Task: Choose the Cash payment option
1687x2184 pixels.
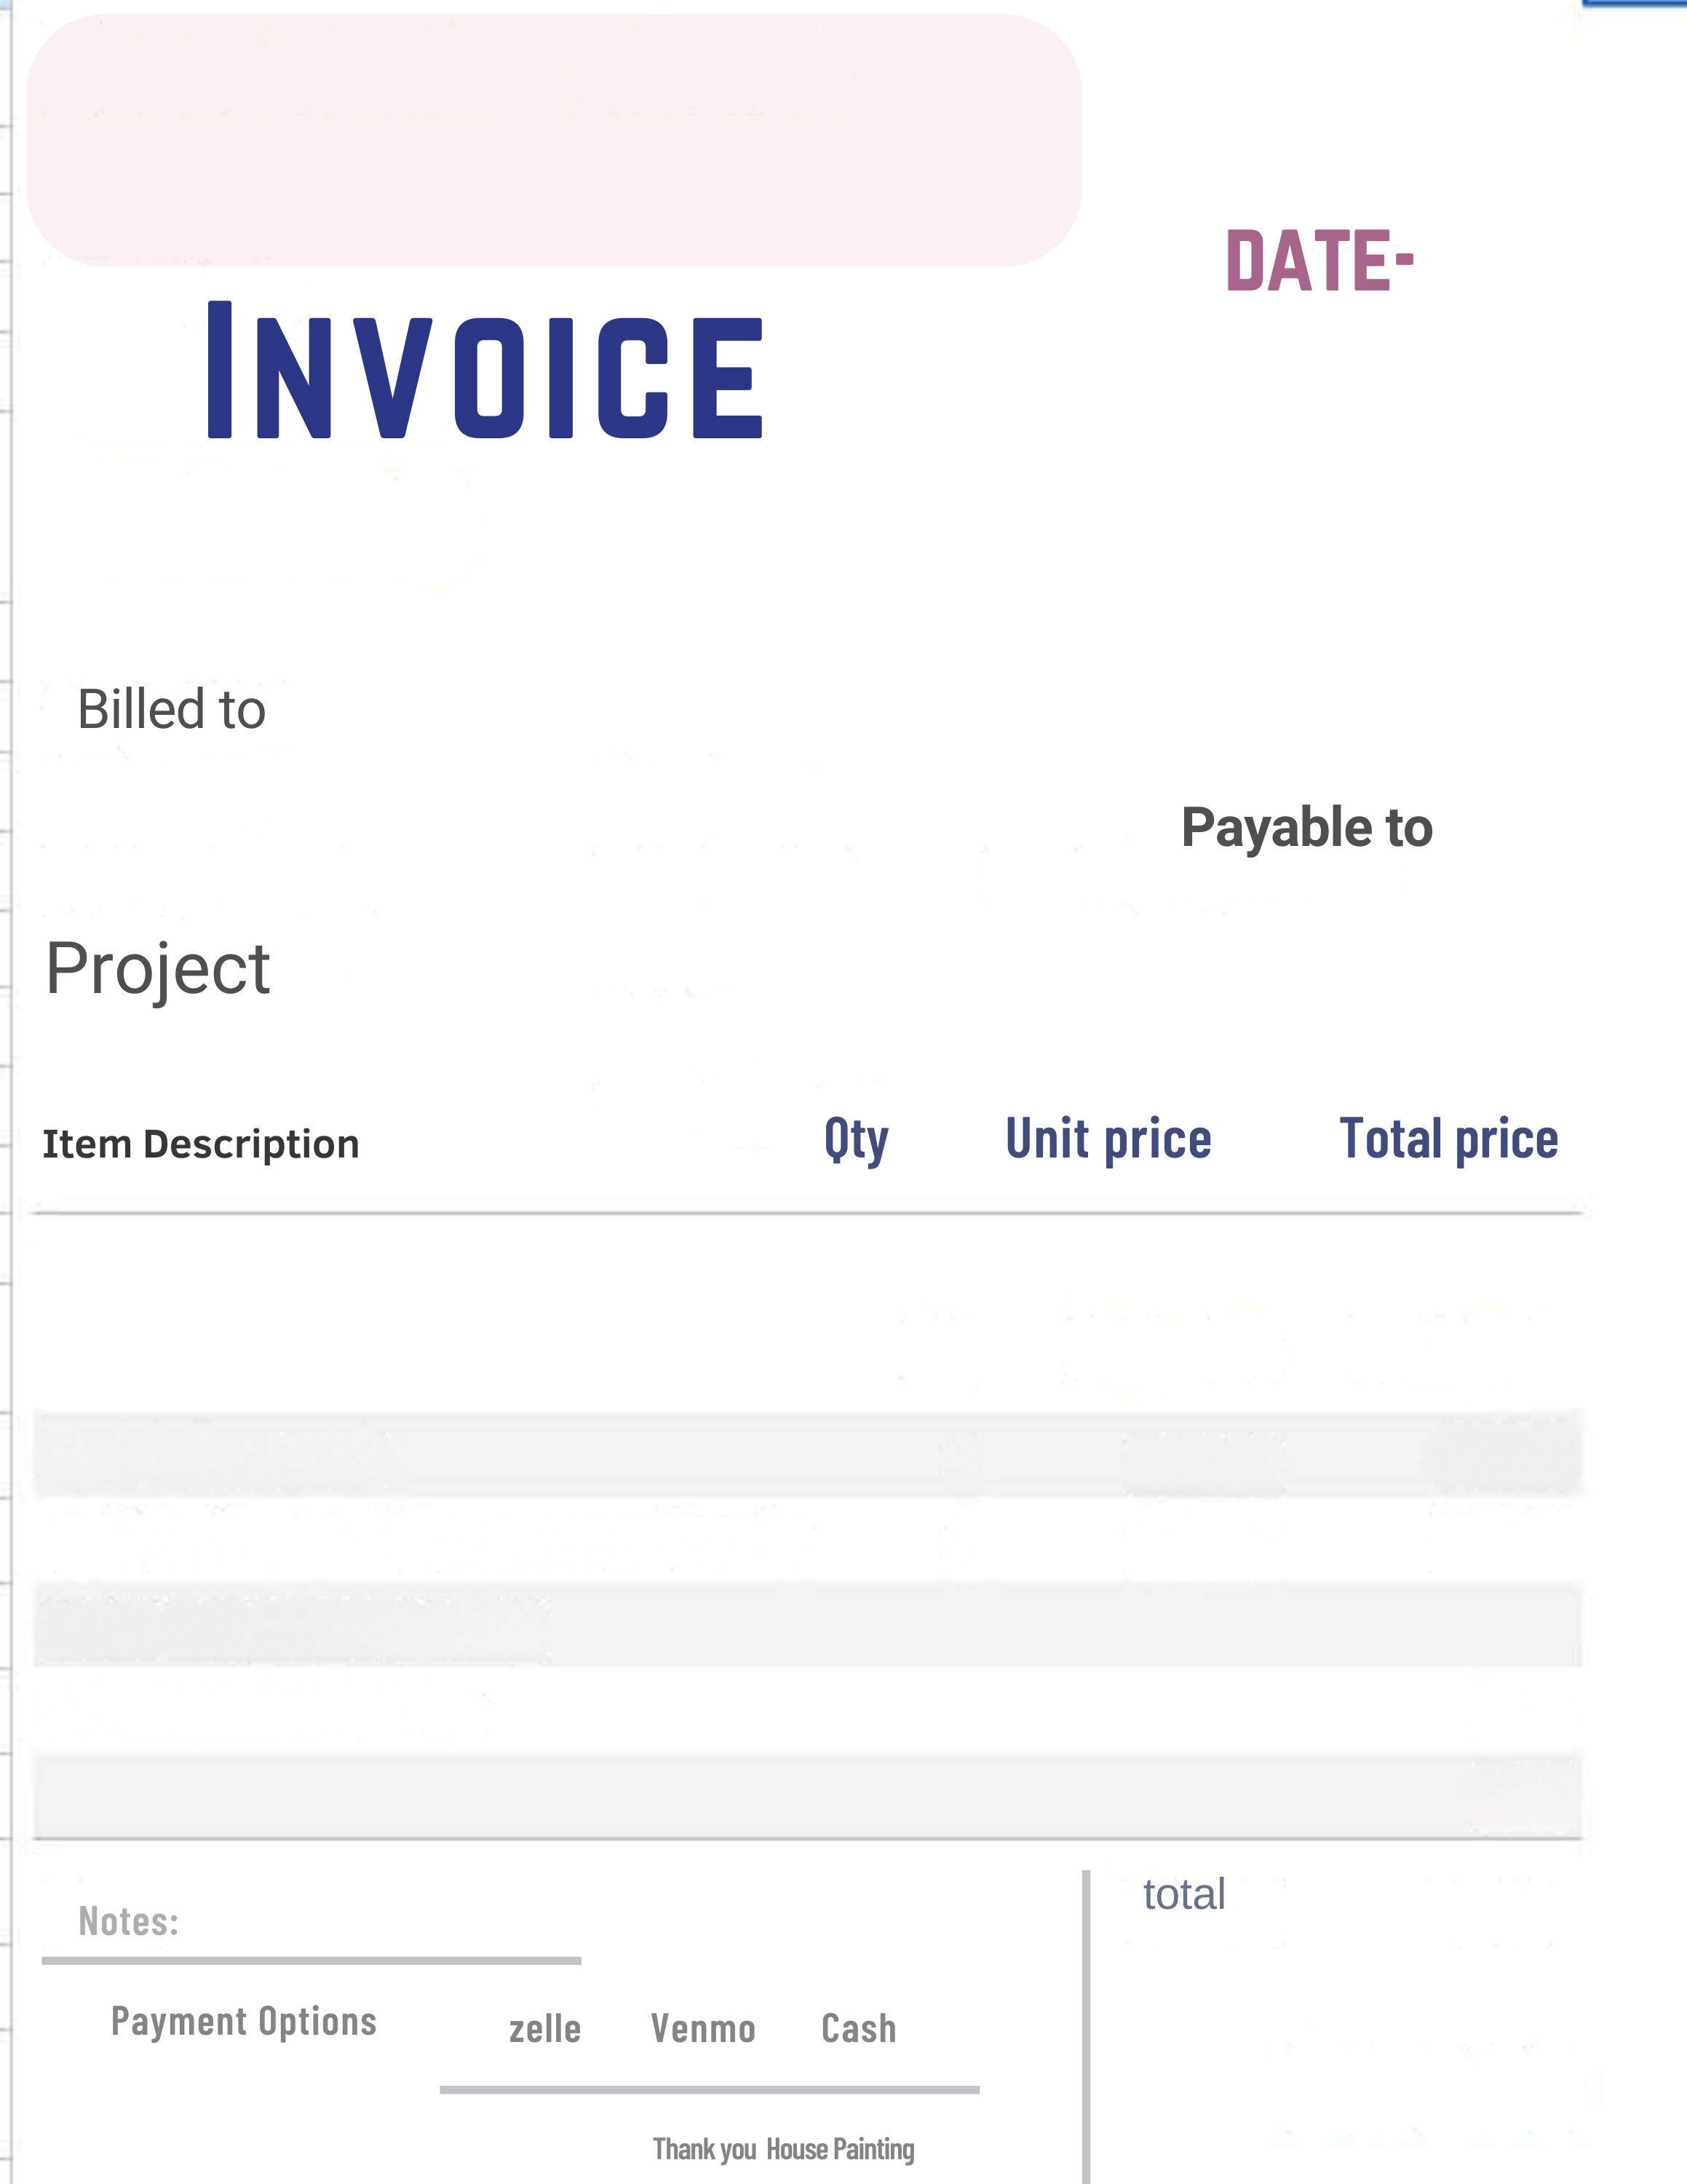Action: [859, 2029]
